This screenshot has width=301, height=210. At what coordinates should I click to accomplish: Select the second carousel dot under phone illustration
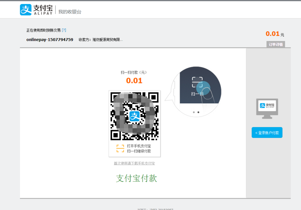point(198,112)
